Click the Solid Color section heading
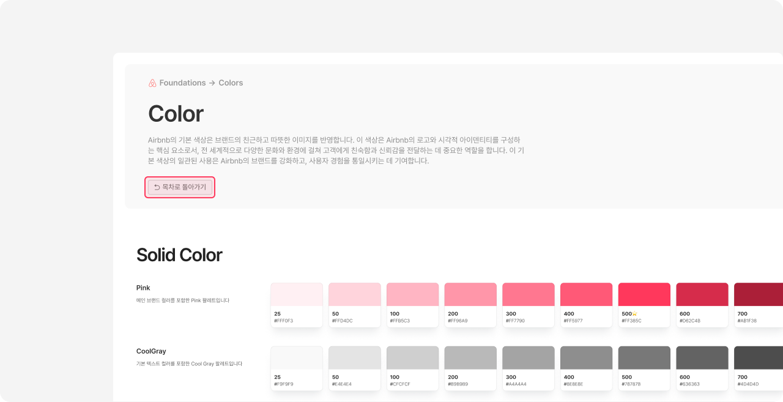The width and height of the screenshot is (783, 402). (179, 255)
